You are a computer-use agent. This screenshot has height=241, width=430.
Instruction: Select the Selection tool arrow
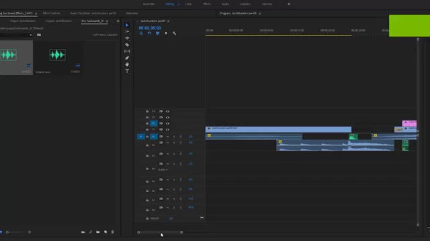[x=127, y=25]
